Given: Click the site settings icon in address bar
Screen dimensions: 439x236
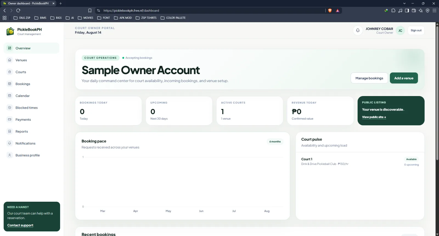Looking at the screenshot, I should [99, 10].
